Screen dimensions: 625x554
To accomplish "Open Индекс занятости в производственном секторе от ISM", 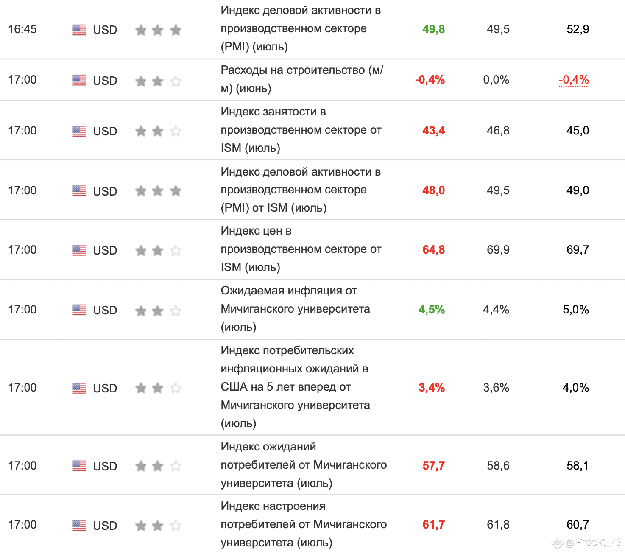I will (301, 130).
